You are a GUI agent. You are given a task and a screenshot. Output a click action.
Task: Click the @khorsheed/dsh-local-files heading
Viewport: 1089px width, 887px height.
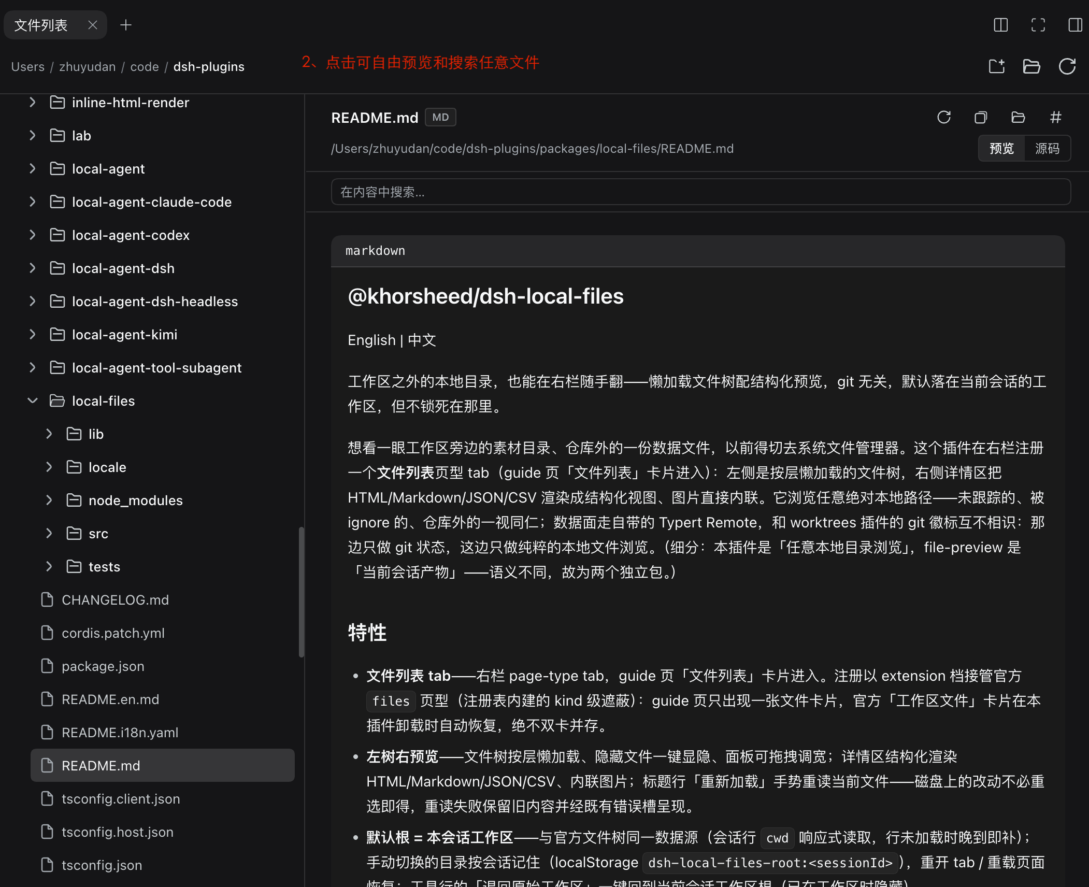[x=485, y=296]
